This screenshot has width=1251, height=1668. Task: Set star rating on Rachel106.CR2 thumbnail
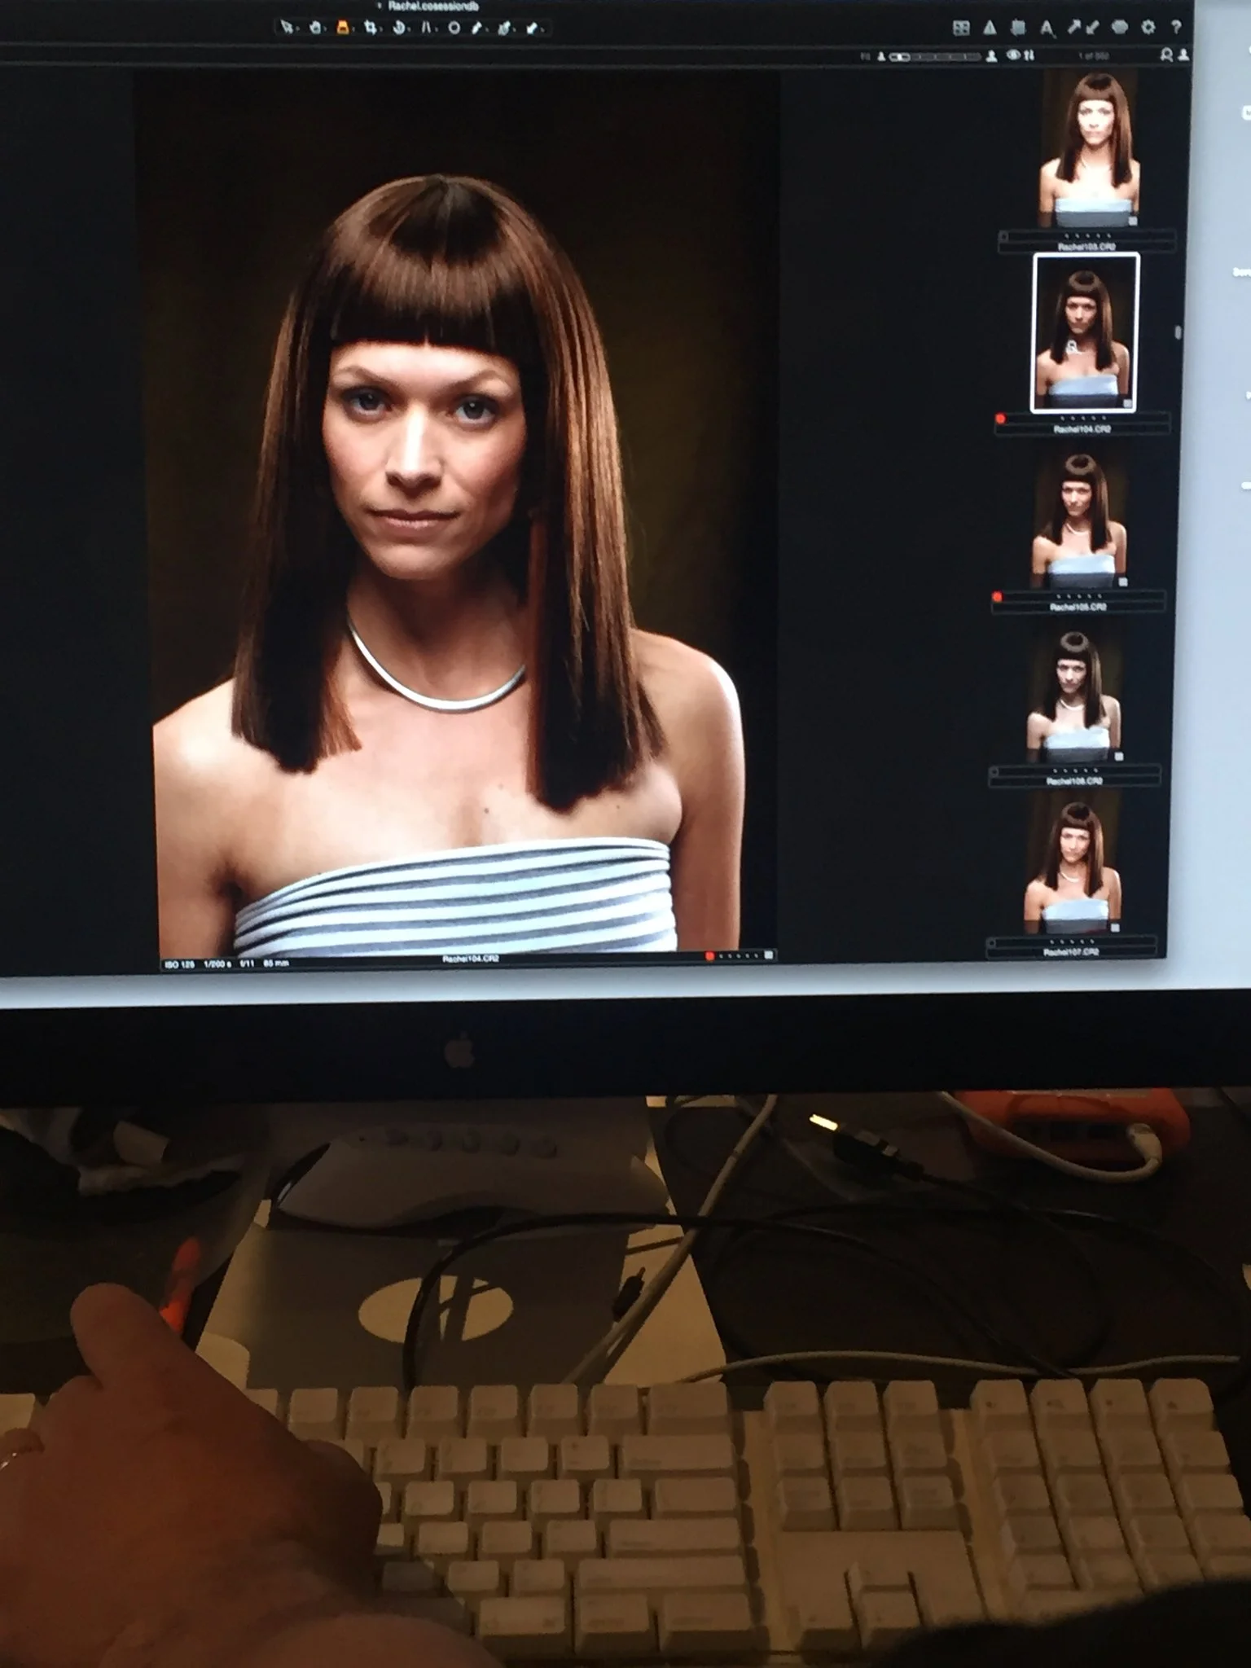click(x=1075, y=770)
